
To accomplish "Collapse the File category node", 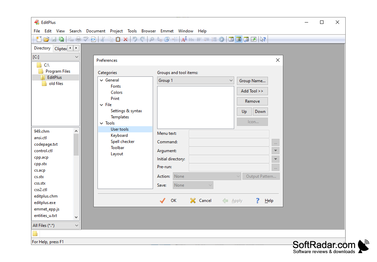I will pyautogui.click(x=102, y=105).
